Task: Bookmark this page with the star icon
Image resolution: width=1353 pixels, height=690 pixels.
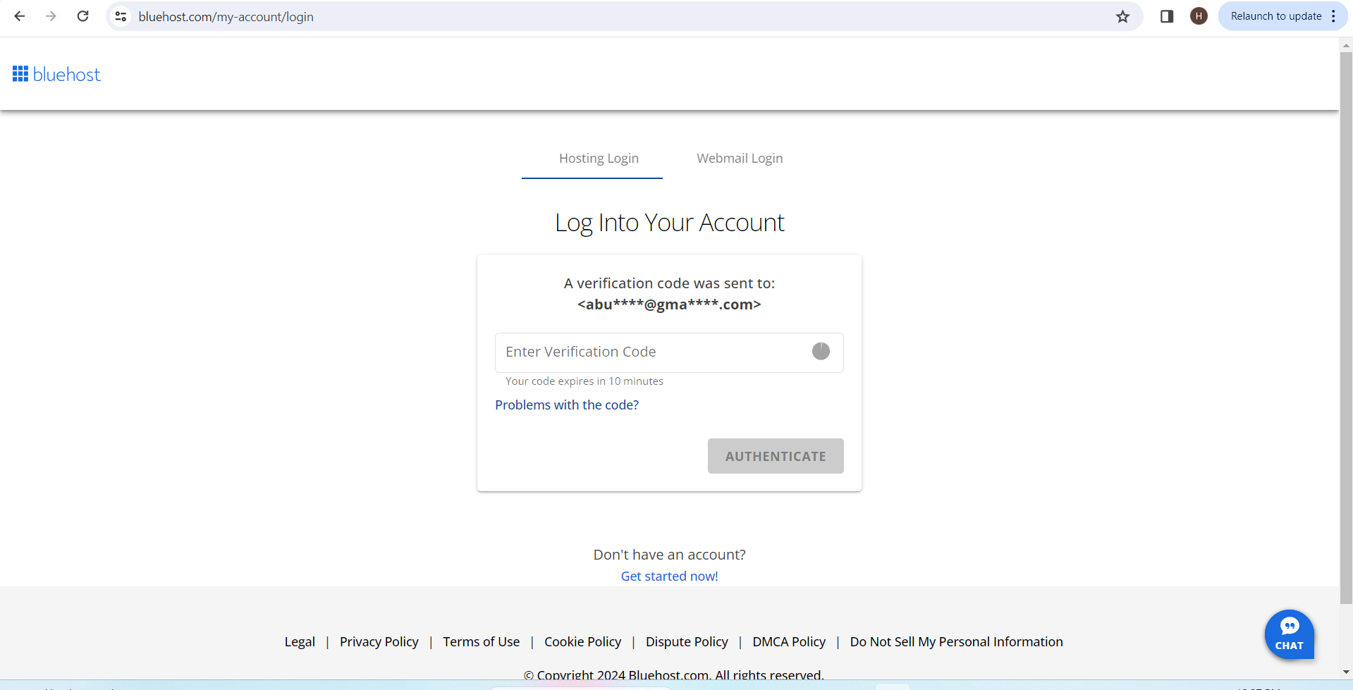Action: point(1122,16)
